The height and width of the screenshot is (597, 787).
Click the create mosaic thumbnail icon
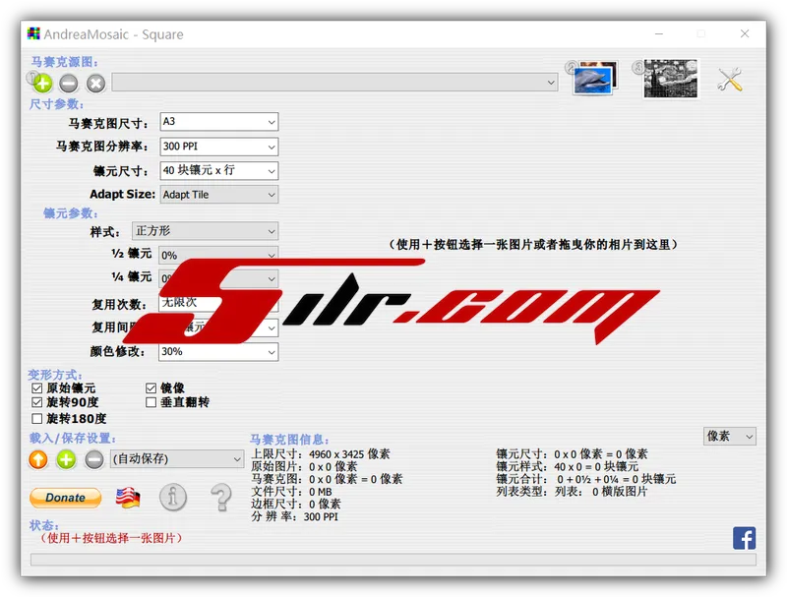pyautogui.click(x=671, y=79)
